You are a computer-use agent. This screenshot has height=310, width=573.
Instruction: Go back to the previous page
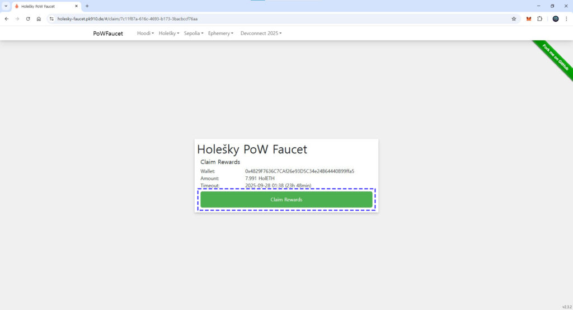(x=7, y=18)
